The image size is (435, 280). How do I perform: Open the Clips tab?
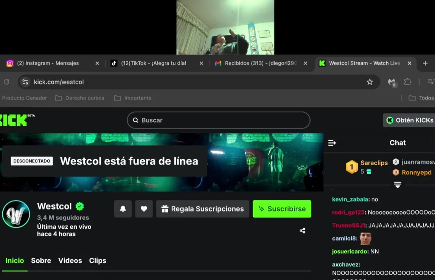click(x=98, y=261)
